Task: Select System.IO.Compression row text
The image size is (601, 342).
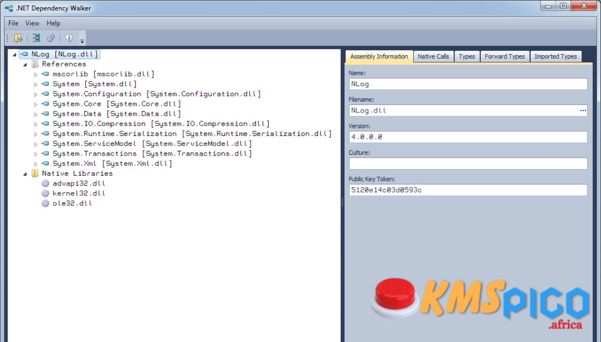Action: 161,124
